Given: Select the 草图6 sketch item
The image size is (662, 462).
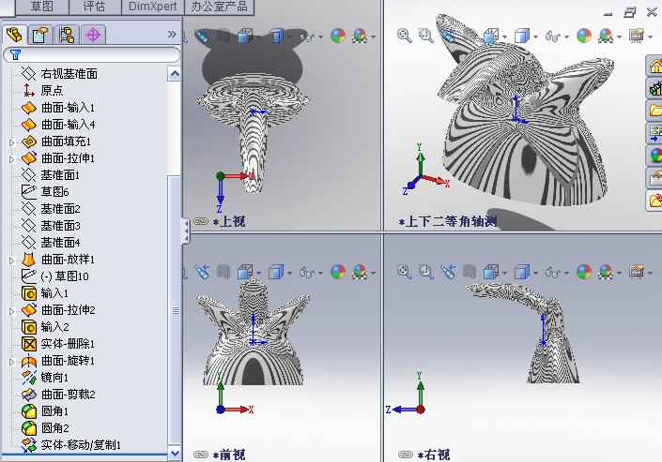Looking at the screenshot, I should pos(54,192).
